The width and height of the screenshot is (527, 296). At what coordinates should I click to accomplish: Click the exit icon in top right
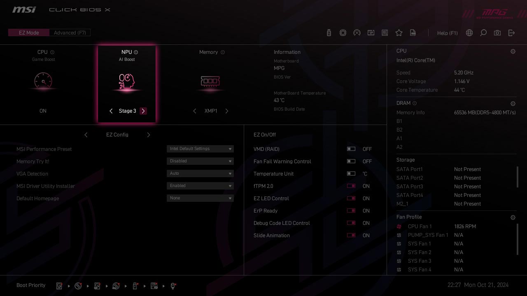tap(511, 33)
